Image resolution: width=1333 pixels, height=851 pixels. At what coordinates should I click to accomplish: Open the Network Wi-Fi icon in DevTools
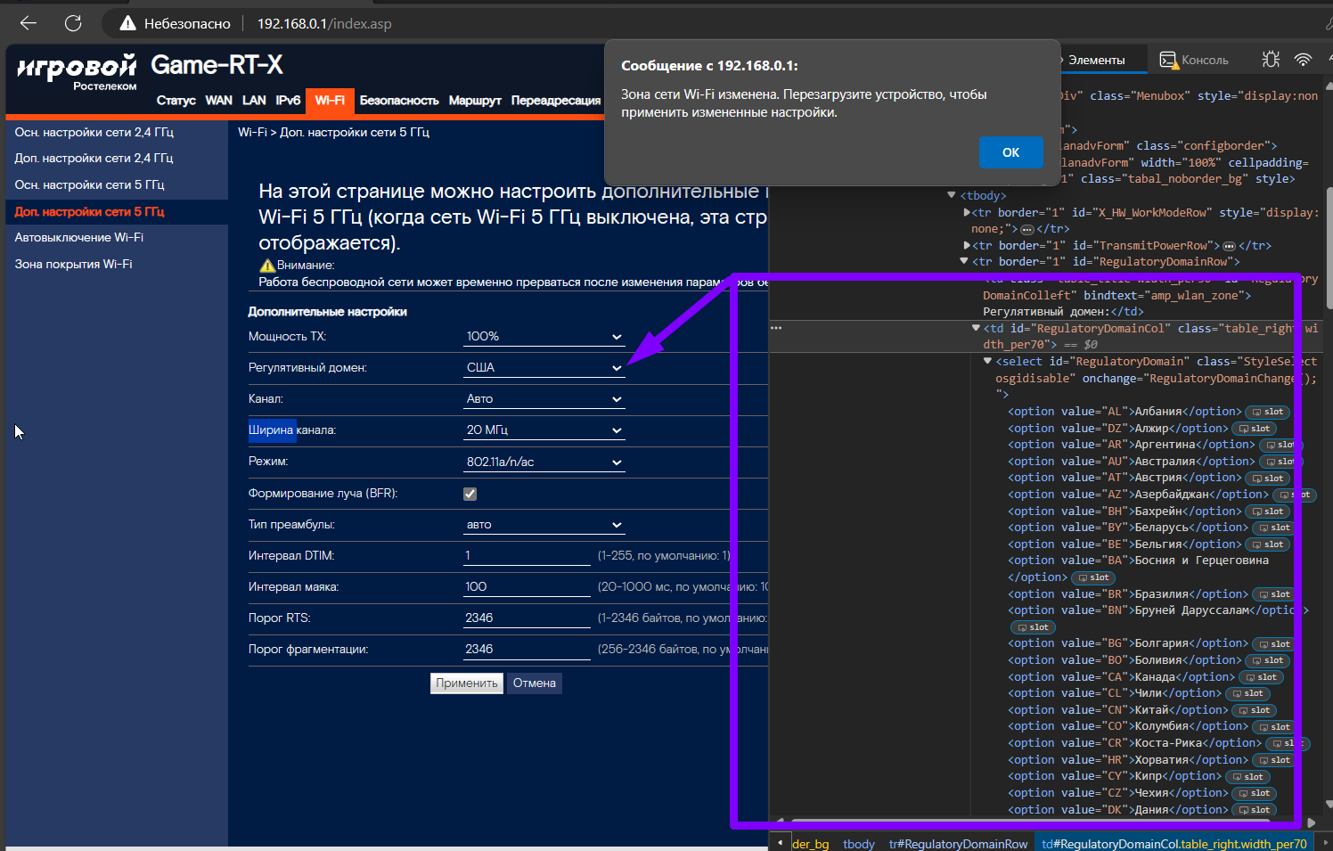click(1303, 60)
